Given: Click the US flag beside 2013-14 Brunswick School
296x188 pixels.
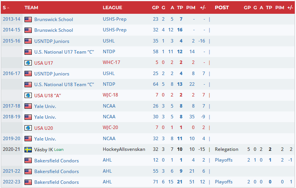Looking at the screenshot, I should [x=28, y=20].
